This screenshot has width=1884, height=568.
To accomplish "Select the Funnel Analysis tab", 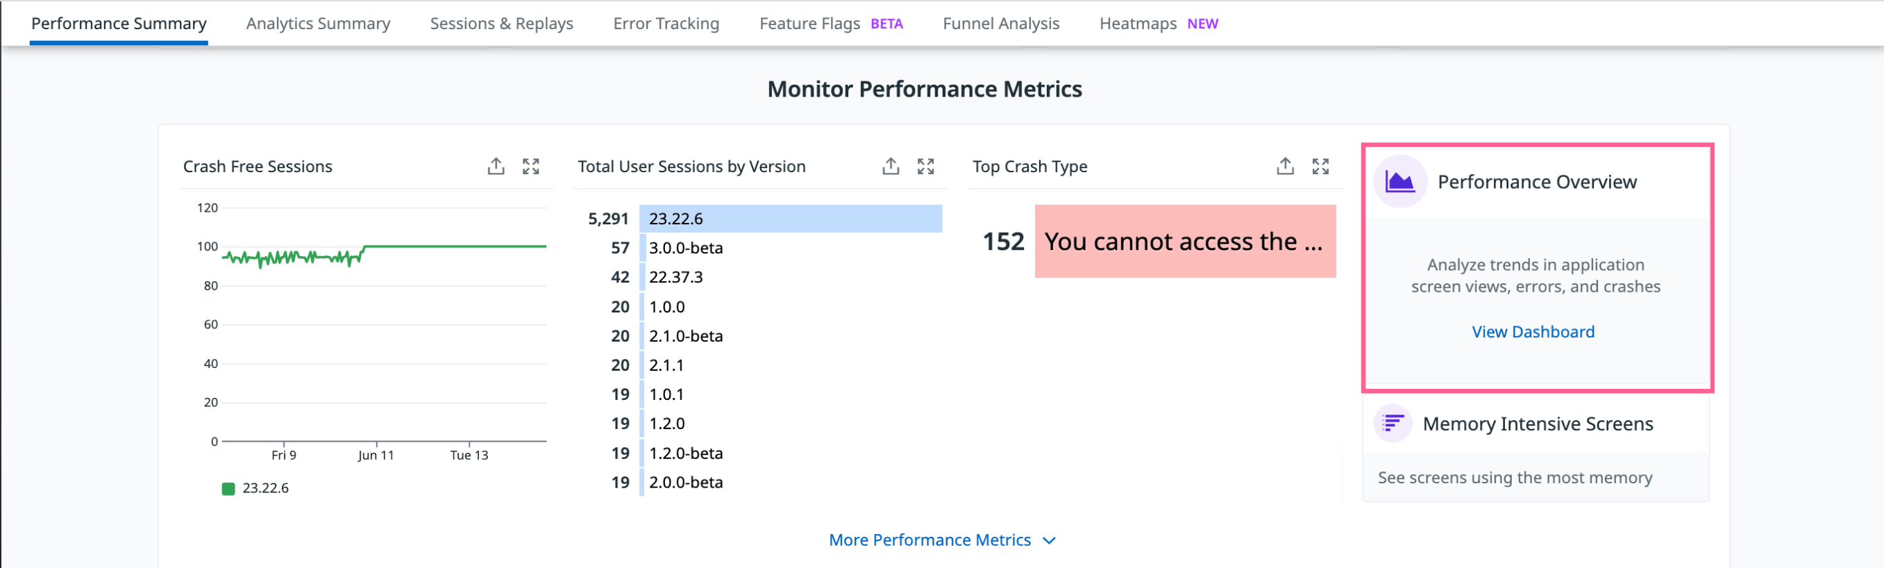I will coord(1000,24).
